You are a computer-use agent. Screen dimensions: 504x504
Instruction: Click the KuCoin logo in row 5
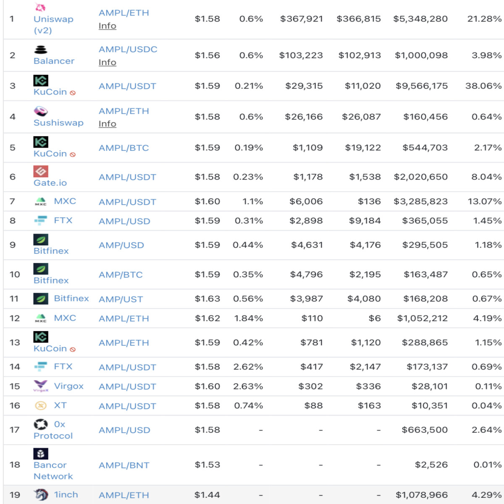tap(41, 142)
